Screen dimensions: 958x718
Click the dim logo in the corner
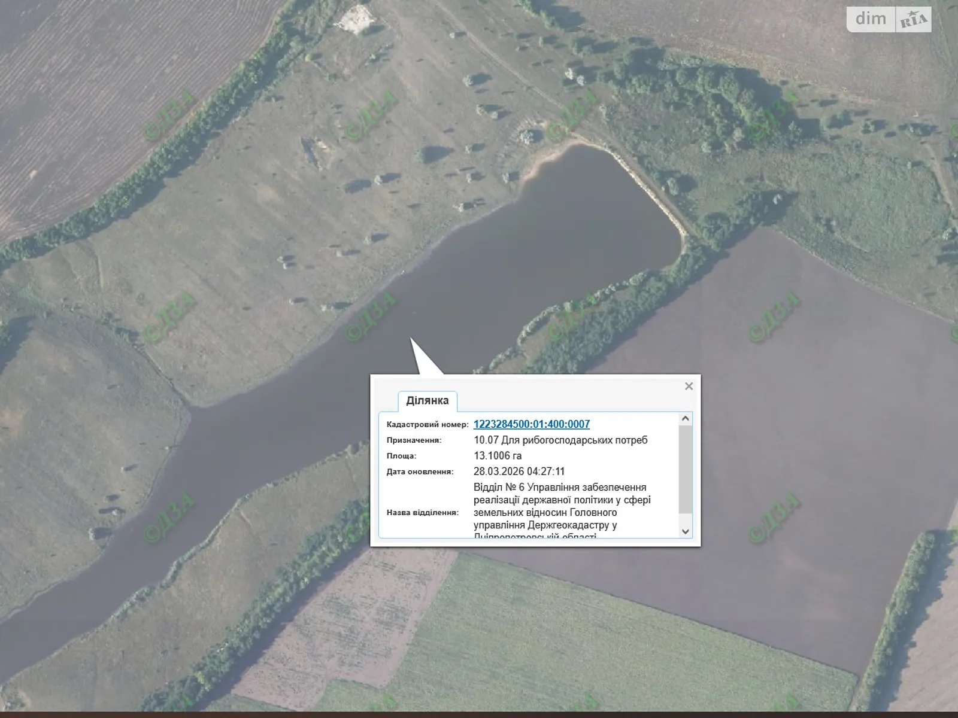(871, 19)
